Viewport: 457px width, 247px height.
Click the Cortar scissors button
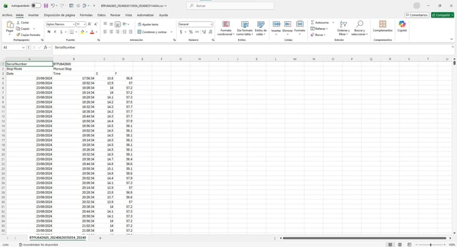click(23, 23)
